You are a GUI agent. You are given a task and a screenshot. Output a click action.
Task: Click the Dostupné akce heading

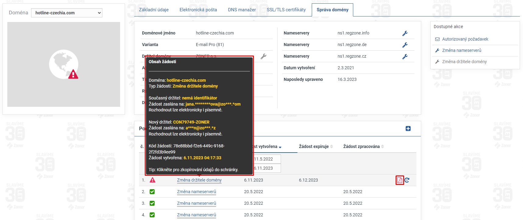pyautogui.click(x=448, y=27)
